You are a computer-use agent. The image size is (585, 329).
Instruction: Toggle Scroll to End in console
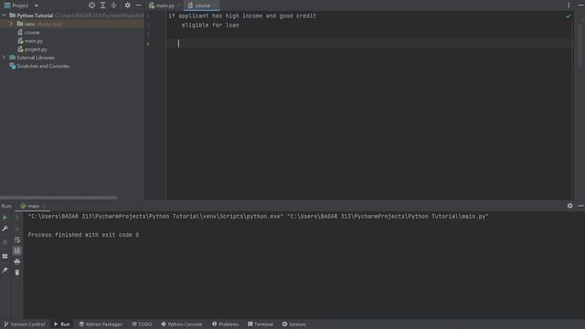[x=17, y=250]
